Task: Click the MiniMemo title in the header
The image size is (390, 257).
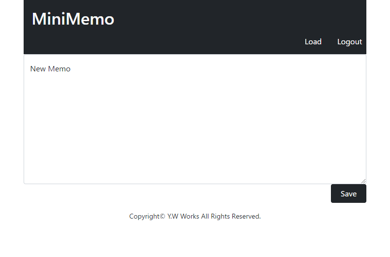Action: (73, 19)
